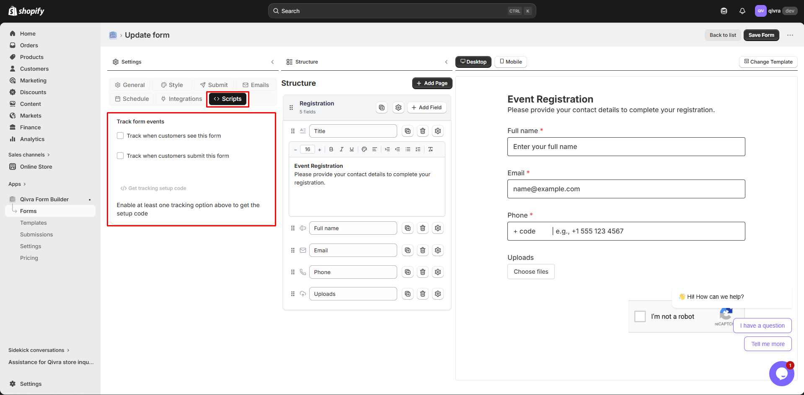Expand the Sales channels section
Screen dimensions: 804x395
(29, 155)
